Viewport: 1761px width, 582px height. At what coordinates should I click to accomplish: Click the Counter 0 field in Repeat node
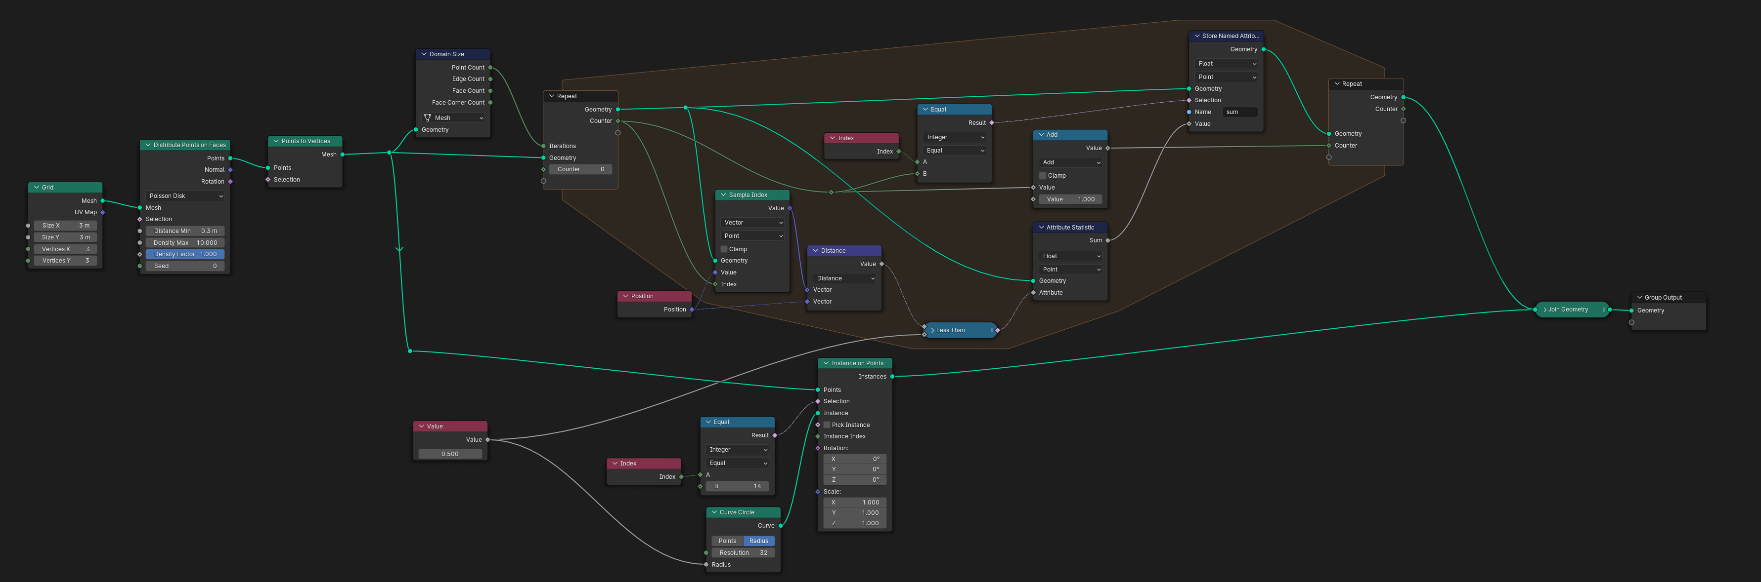[580, 169]
